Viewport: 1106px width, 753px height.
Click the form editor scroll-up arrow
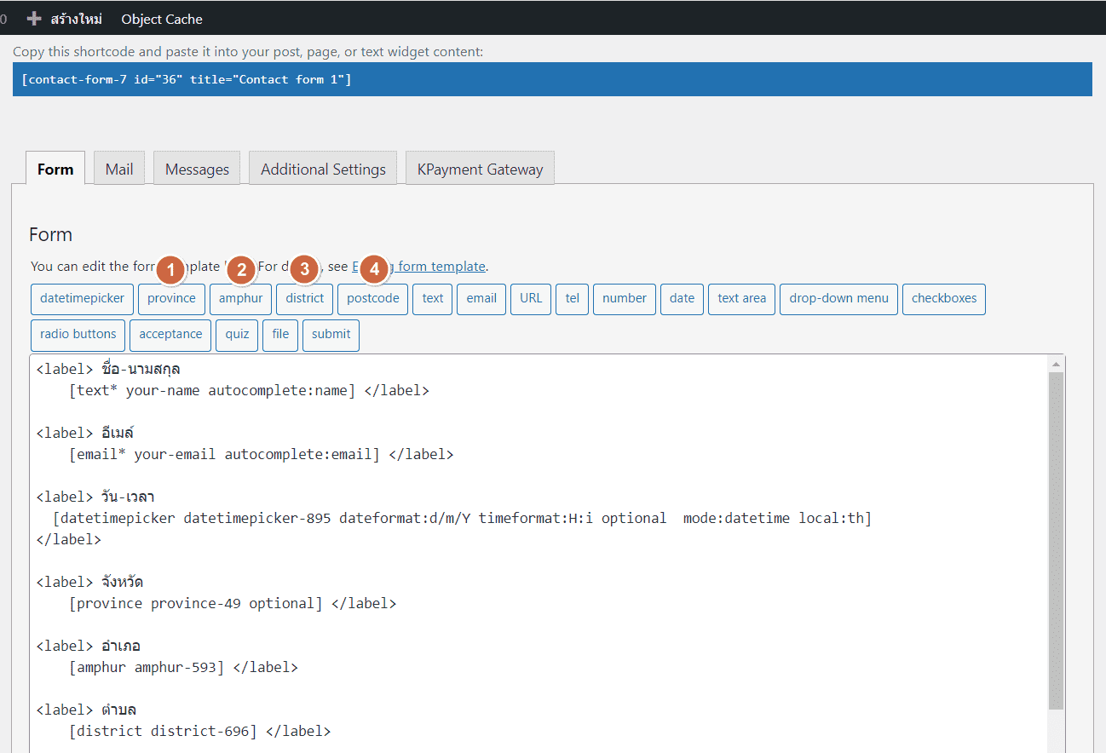click(1057, 365)
